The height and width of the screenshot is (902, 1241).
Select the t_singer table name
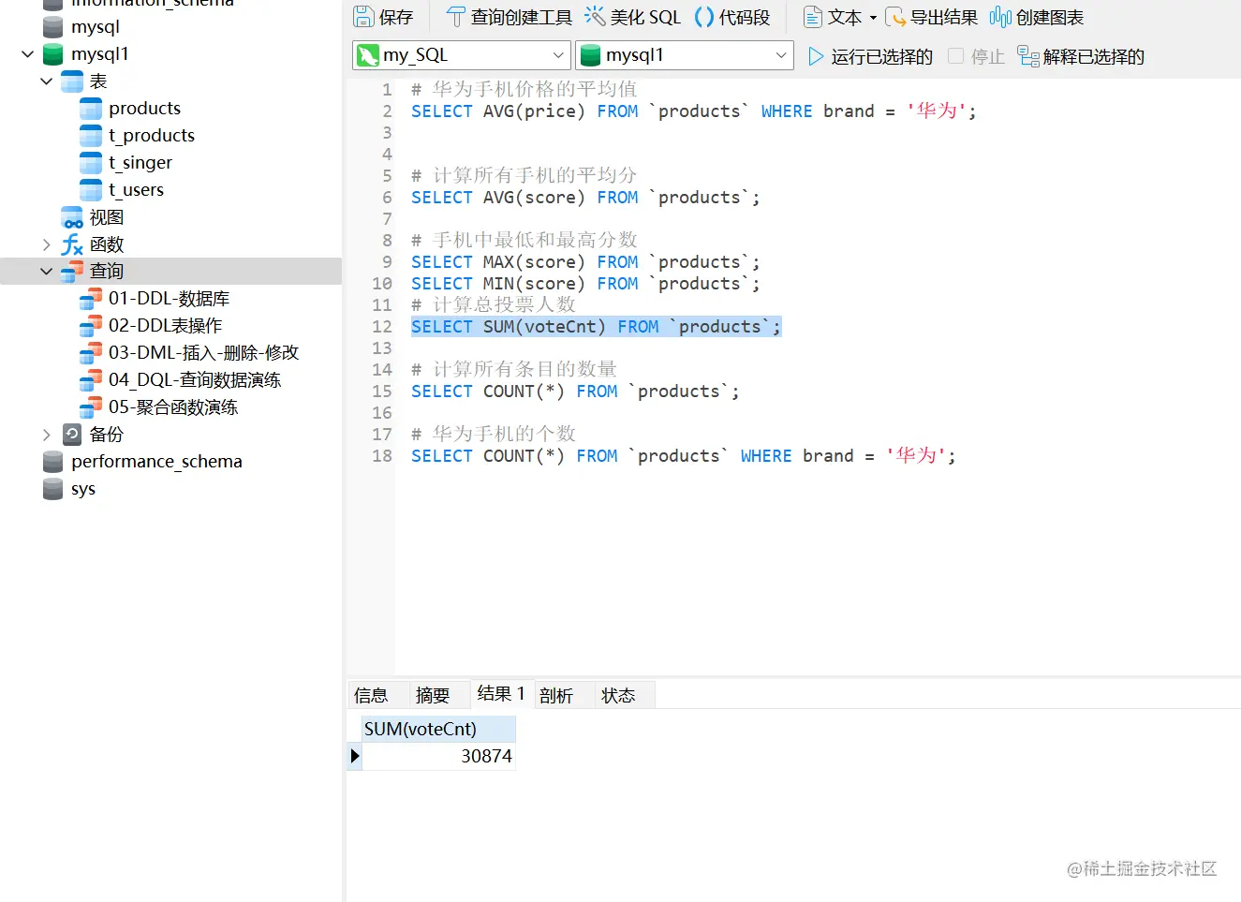coord(140,163)
